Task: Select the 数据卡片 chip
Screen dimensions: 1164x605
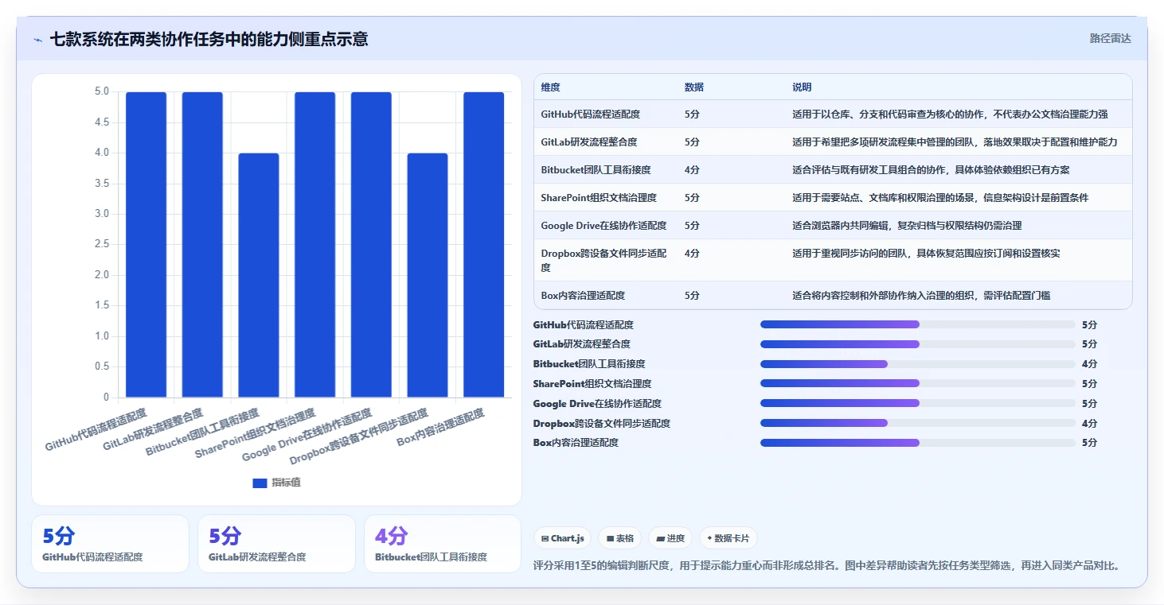Action: pyautogui.click(x=728, y=538)
